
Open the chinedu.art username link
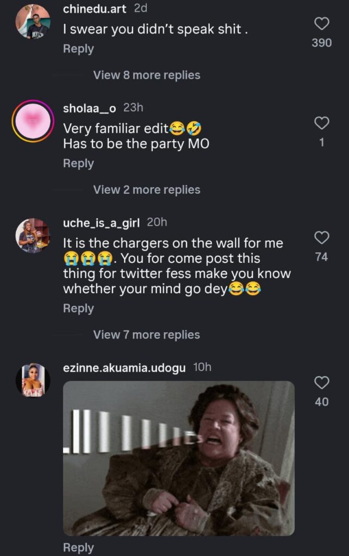pyautogui.click(x=95, y=9)
